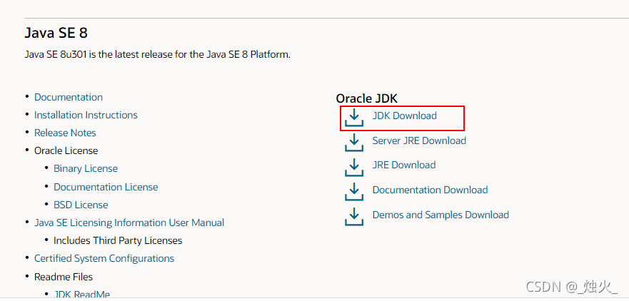Viewport: 629px width, 301px height.
Task: Click the Oracle License text
Action: click(x=66, y=150)
